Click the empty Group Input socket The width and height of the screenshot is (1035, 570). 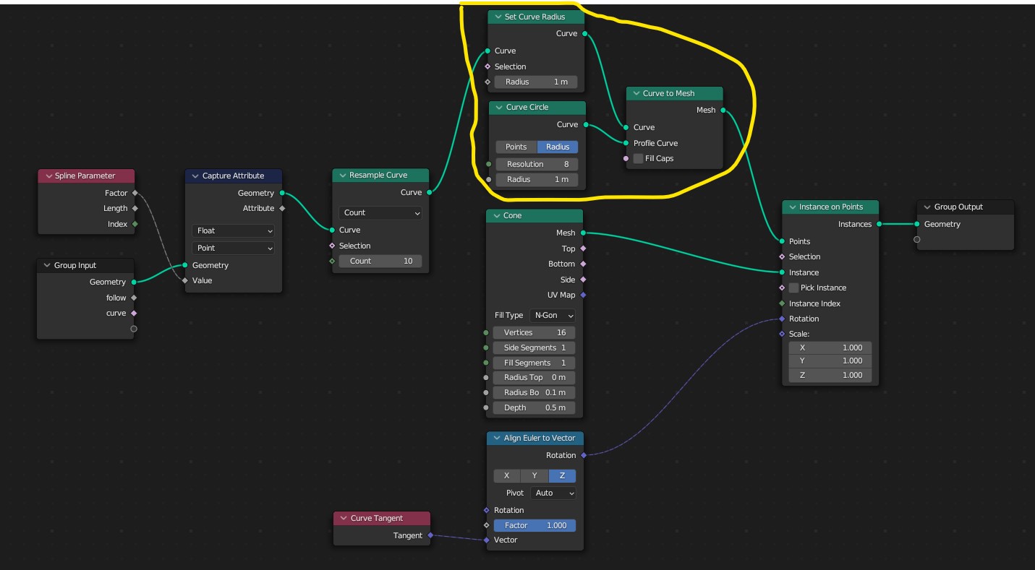tap(134, 329)
